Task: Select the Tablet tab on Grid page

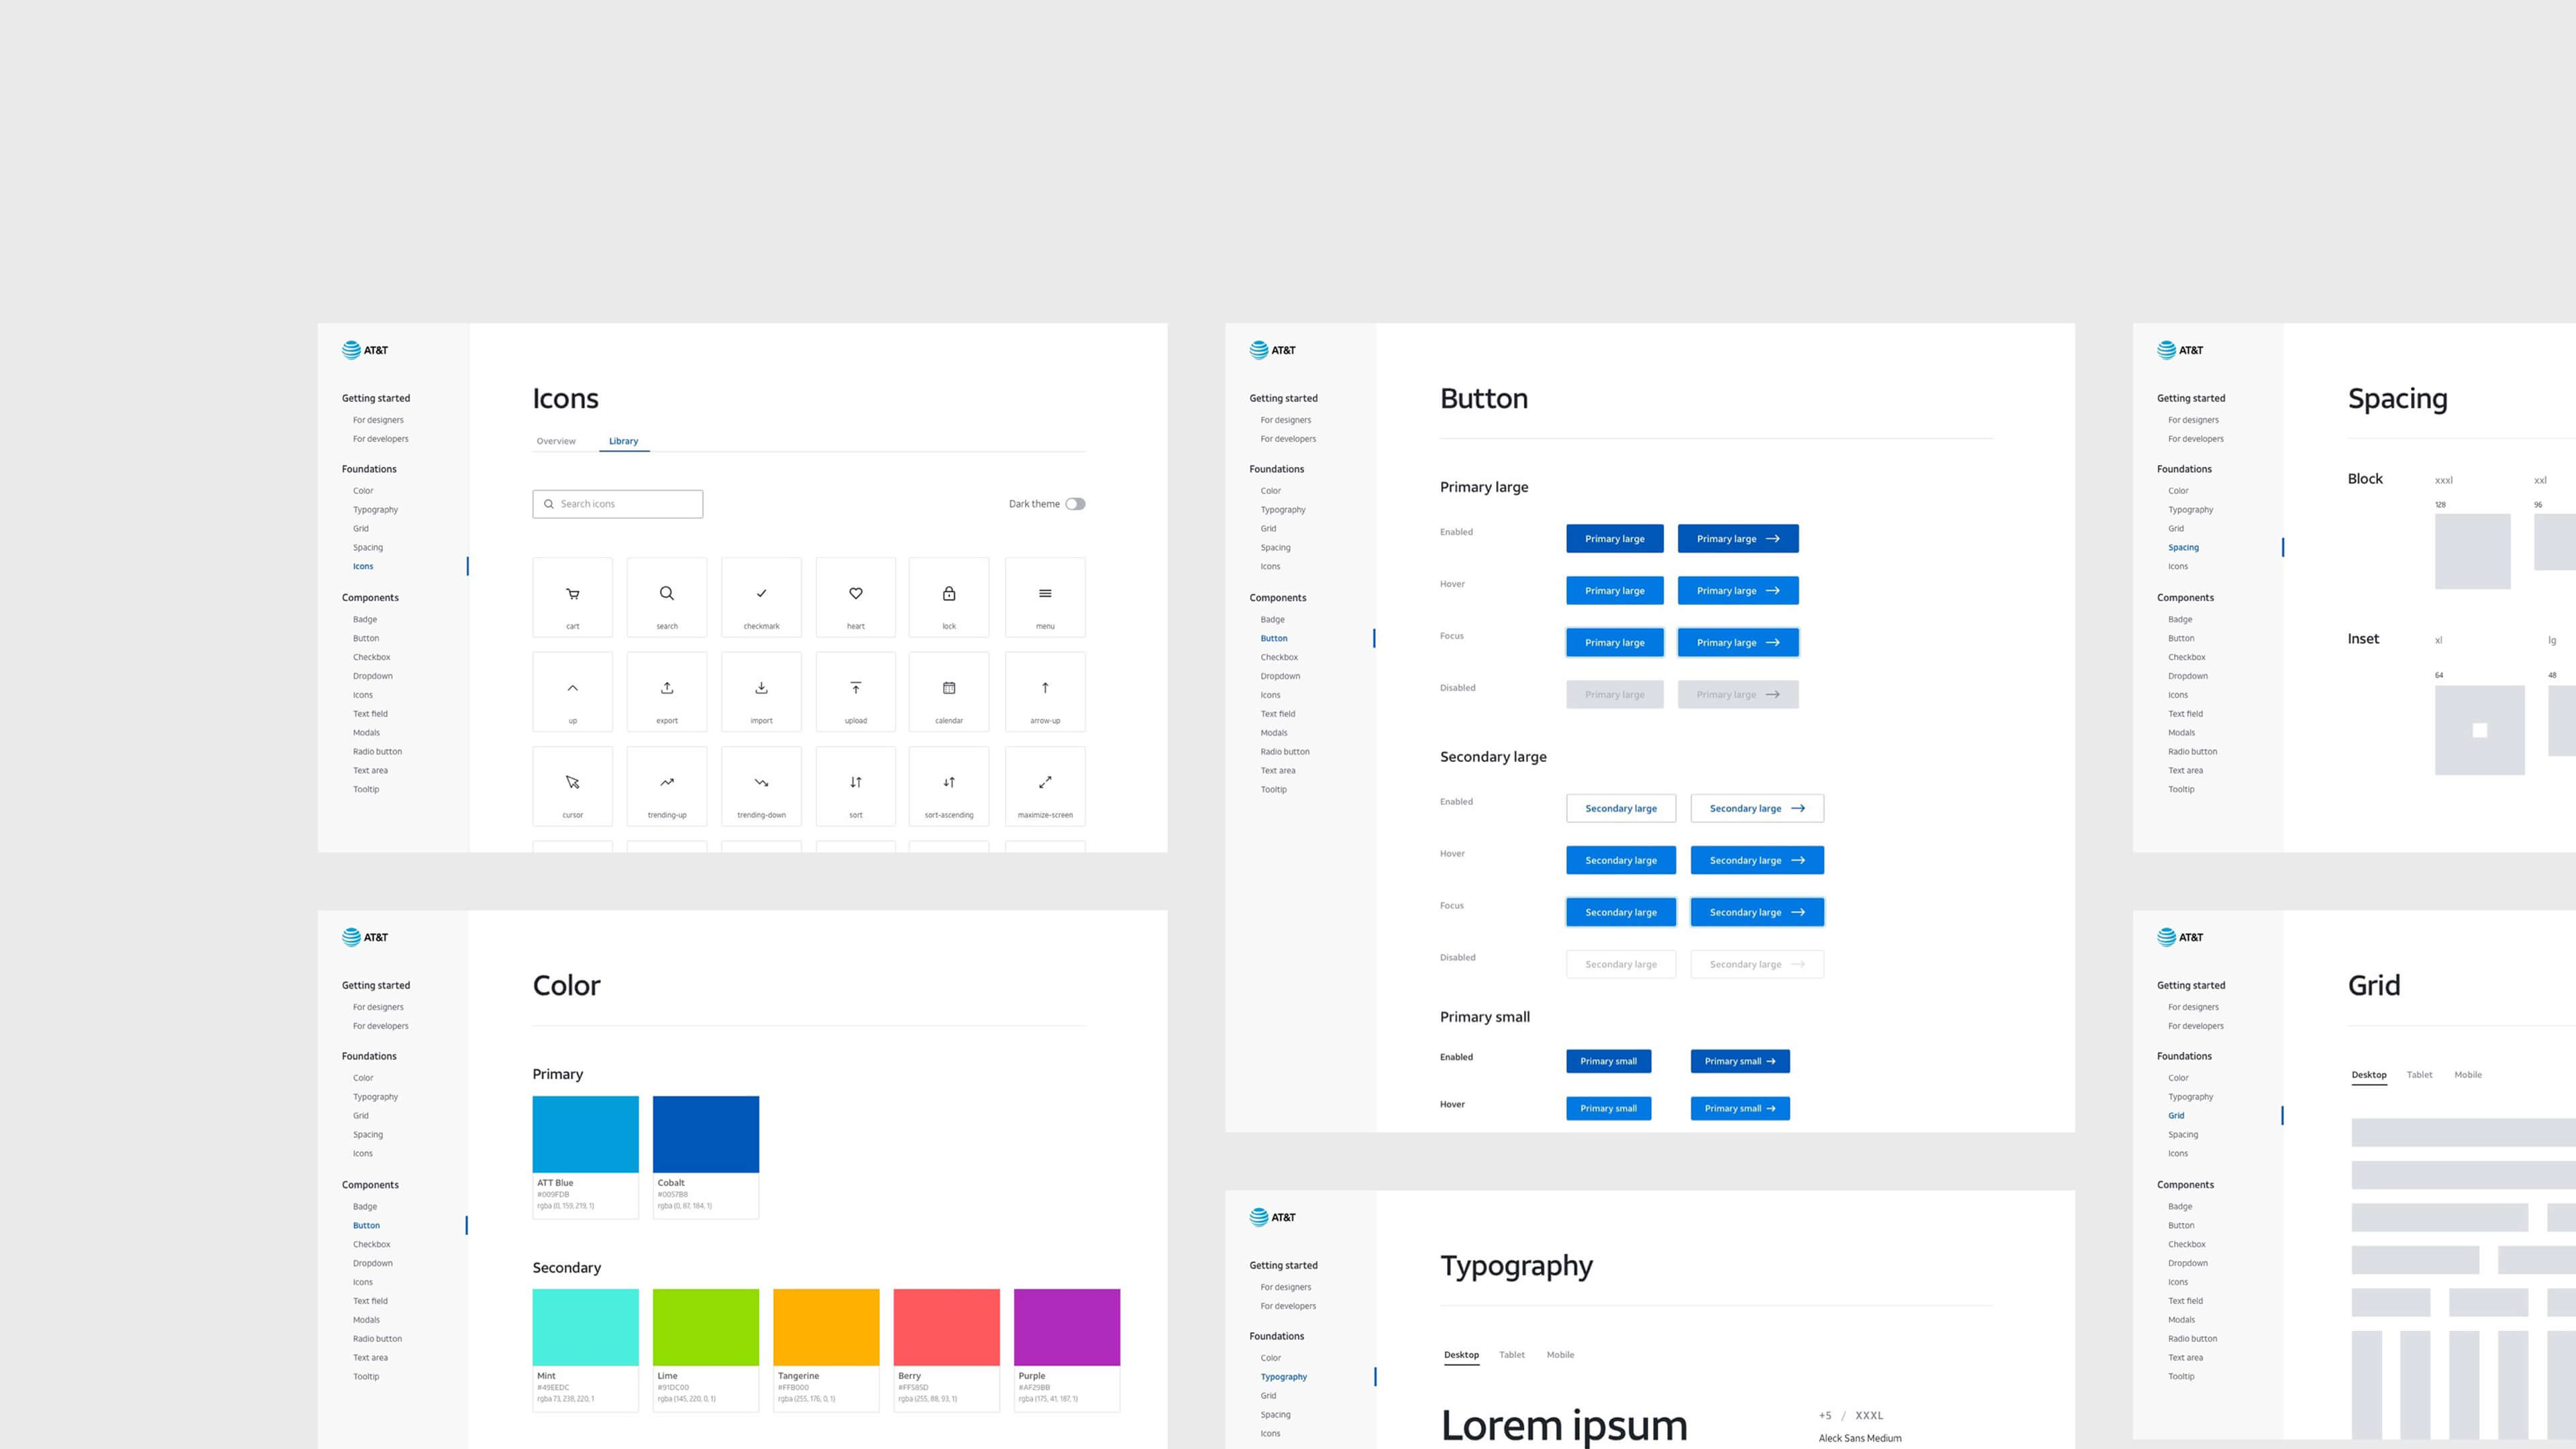Action: [x=2419, y=1075]
